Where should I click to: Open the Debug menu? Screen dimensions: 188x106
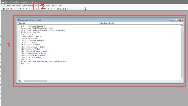pyautogui.click(x=31, y=6)
